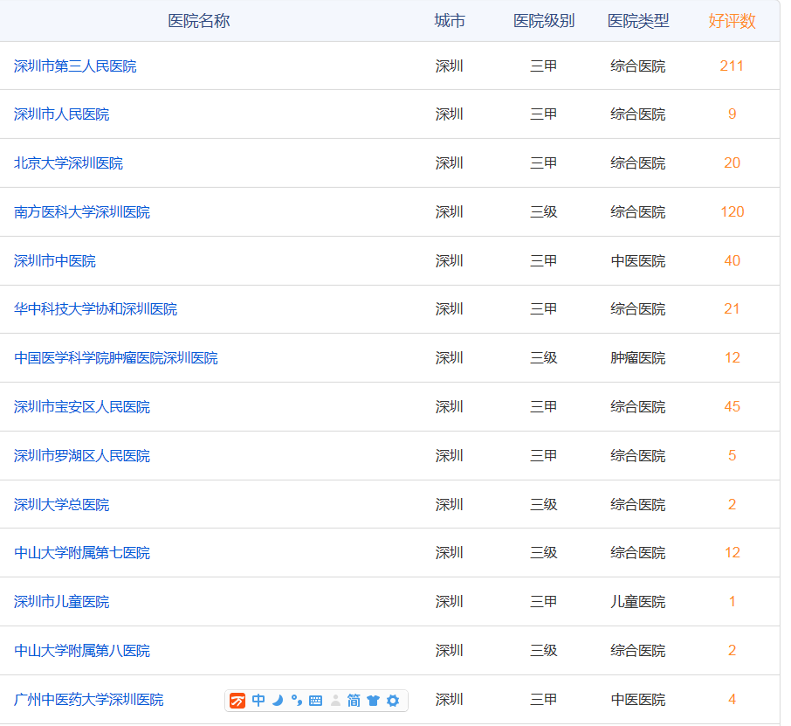This screenshot has width=791, height=726.
Task: Open 北京大学深圳医院 link
Action: (69, 163)
